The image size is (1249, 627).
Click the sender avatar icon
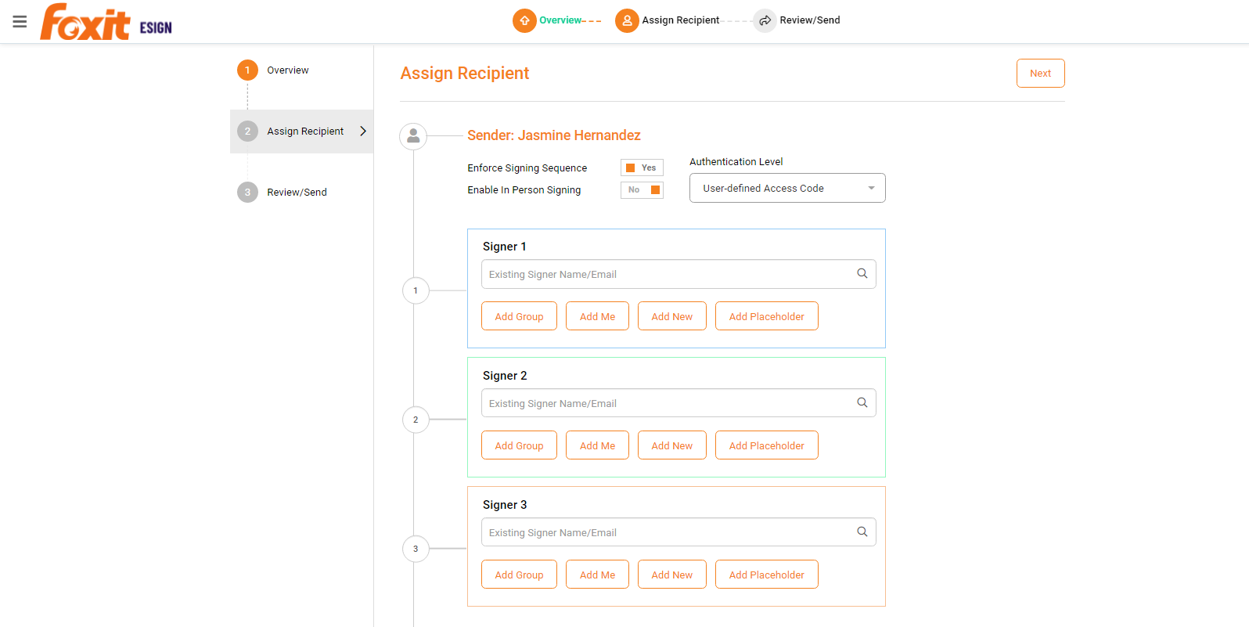(413, 136)
